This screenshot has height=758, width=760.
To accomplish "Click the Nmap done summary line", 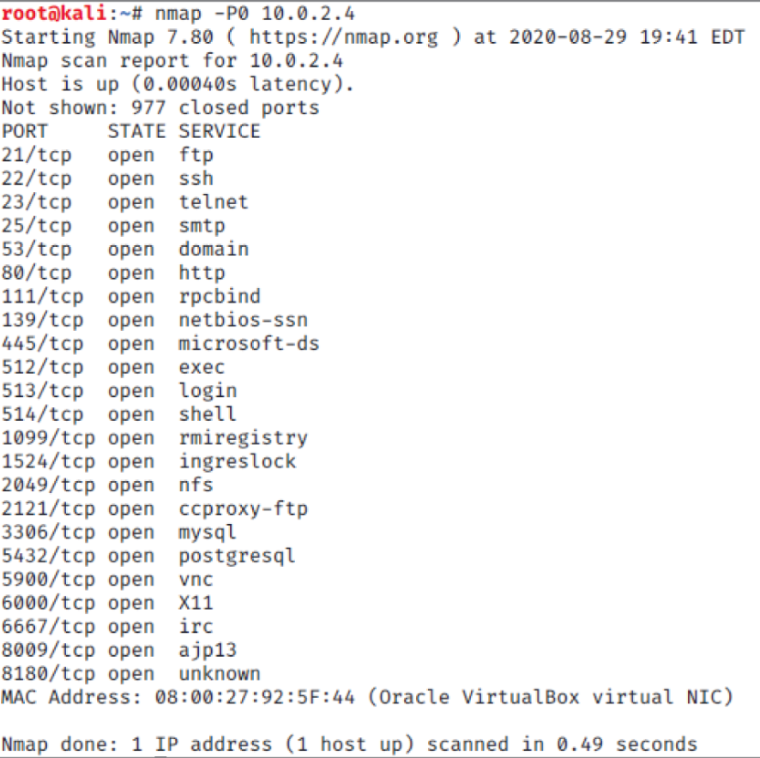I will click(349, 744).
